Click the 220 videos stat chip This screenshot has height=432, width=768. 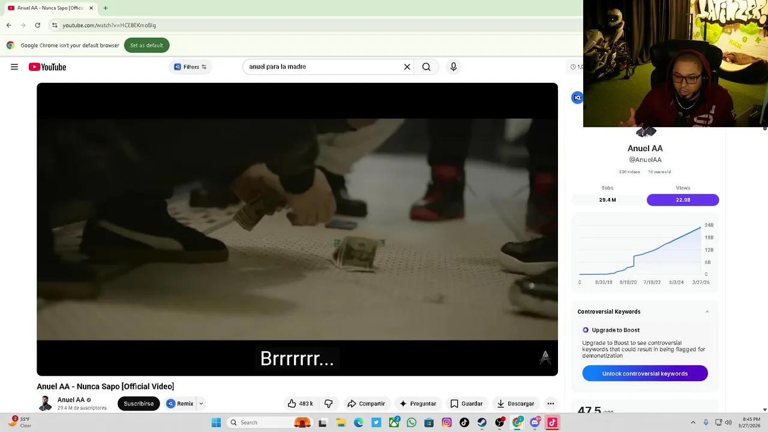point(629,172)
